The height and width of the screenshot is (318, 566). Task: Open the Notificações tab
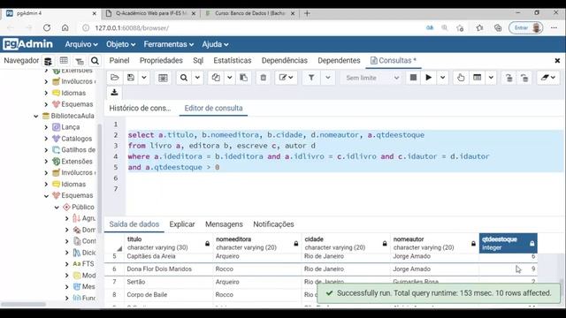point(273,224)
